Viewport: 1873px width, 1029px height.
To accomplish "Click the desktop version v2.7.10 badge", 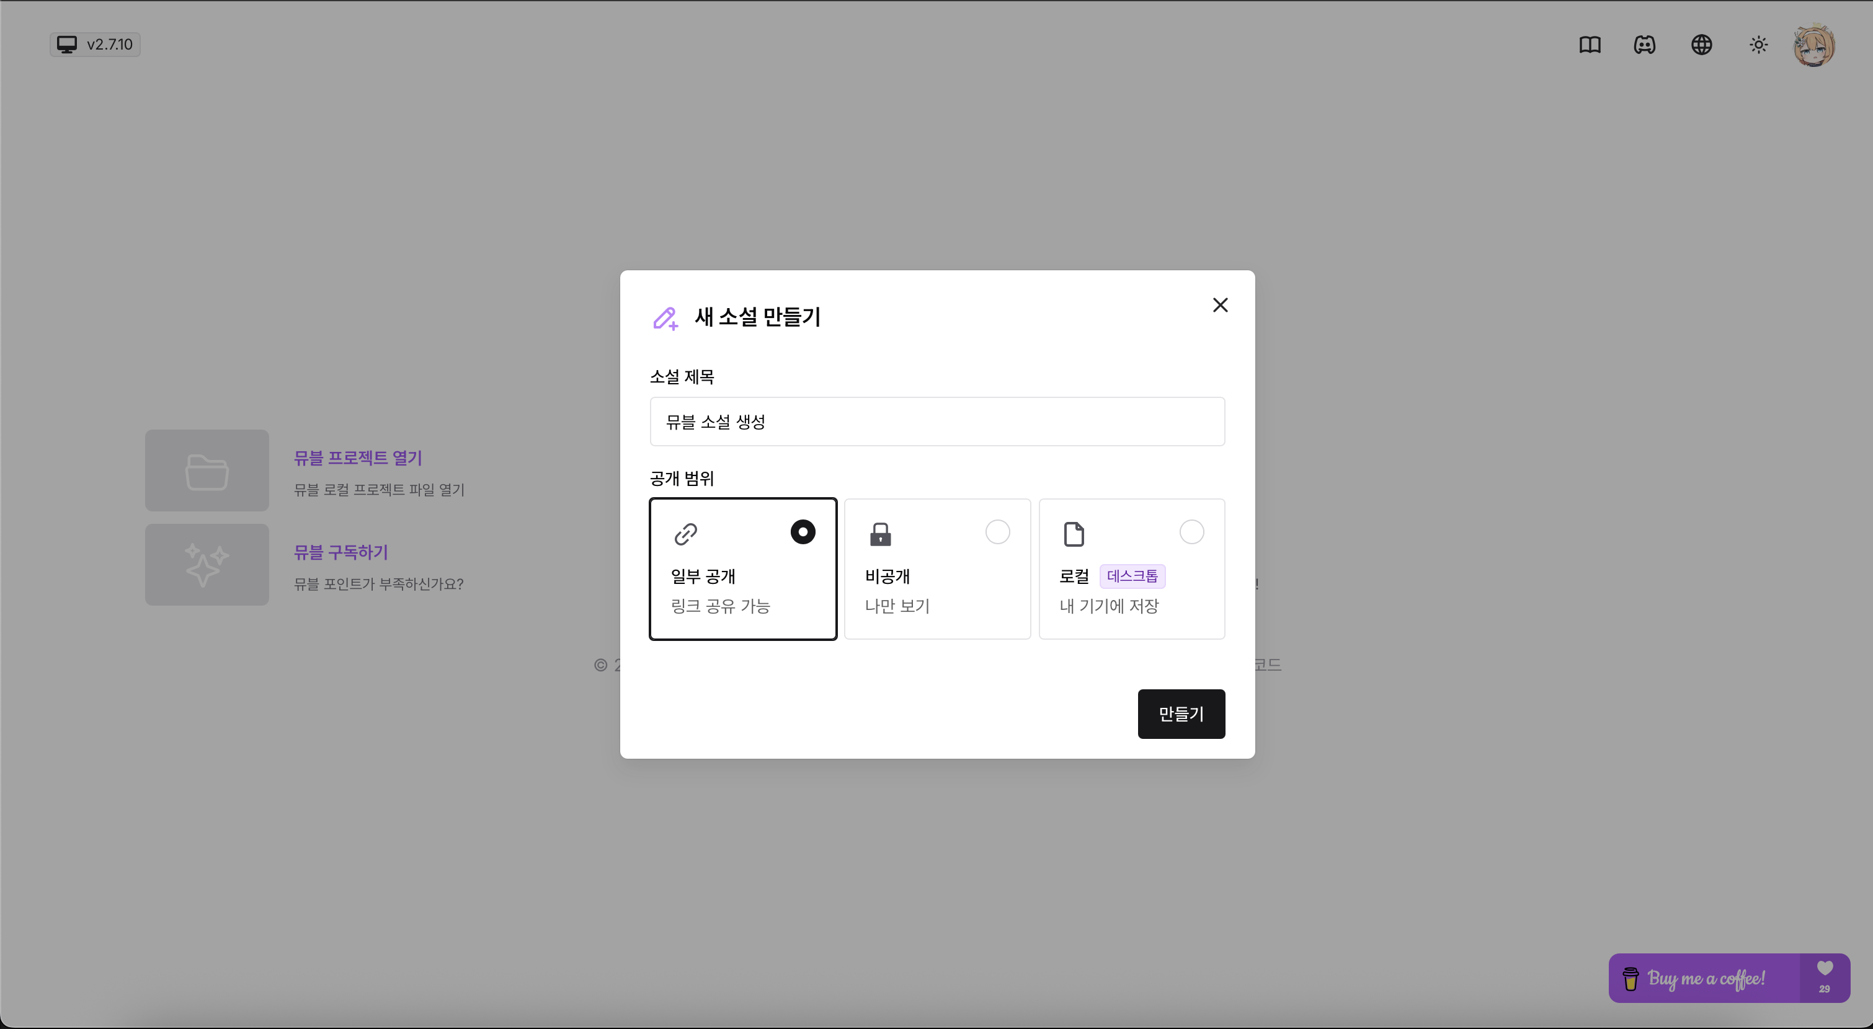I will point(96,45).
